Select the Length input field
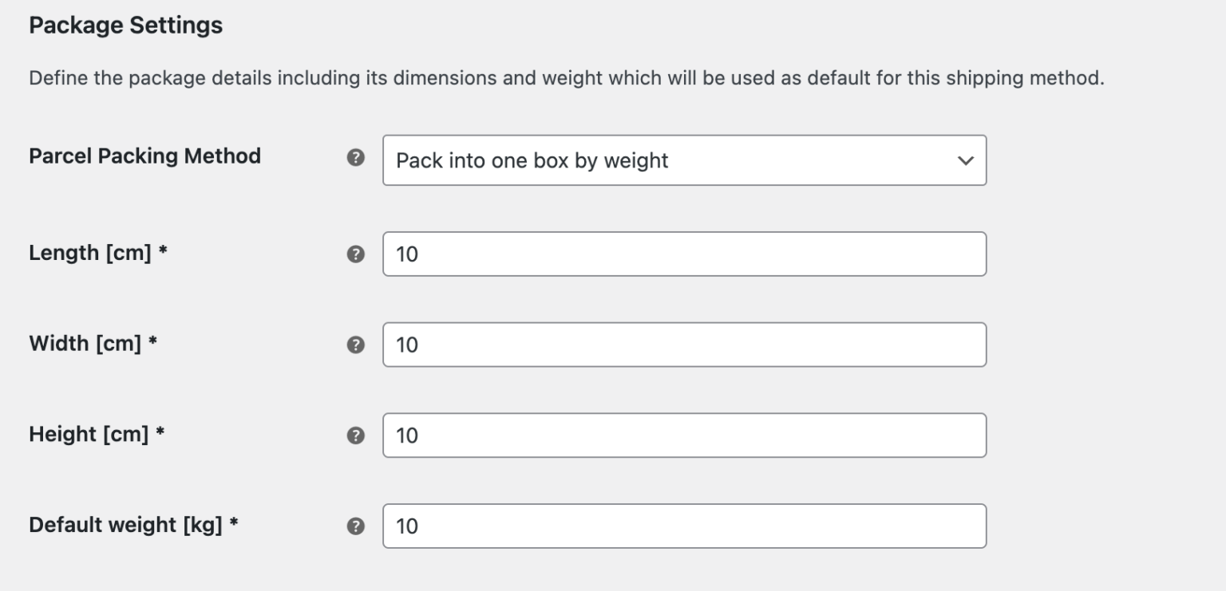Screen dimensions: 1226x591 (x=684, y=253)
